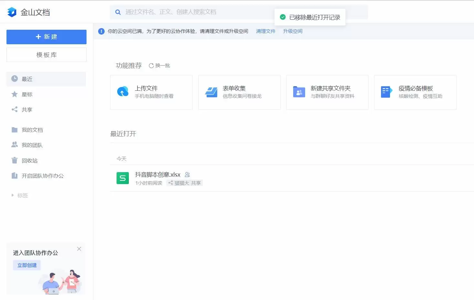Click the upload cloud icon for 上传文件
The height and width of the screenshot is (300, 474).
click(x=122, y=92)
